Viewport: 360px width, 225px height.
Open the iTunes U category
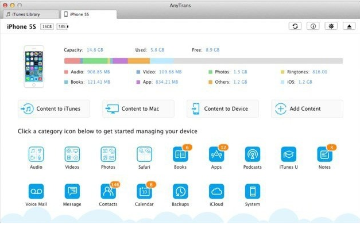(x=288, y=154)
